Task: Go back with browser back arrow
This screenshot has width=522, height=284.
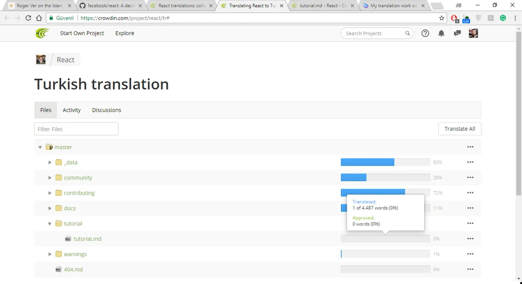Action: point(7,18)
